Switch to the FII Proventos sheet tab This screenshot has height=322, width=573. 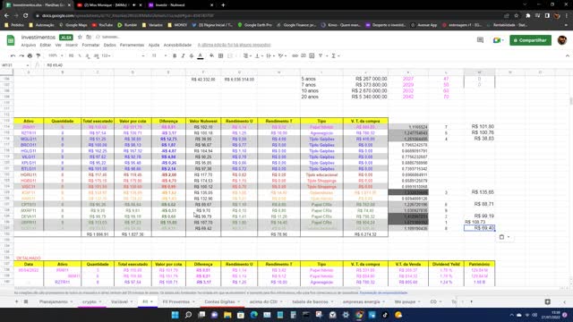(x=179, y=301)
